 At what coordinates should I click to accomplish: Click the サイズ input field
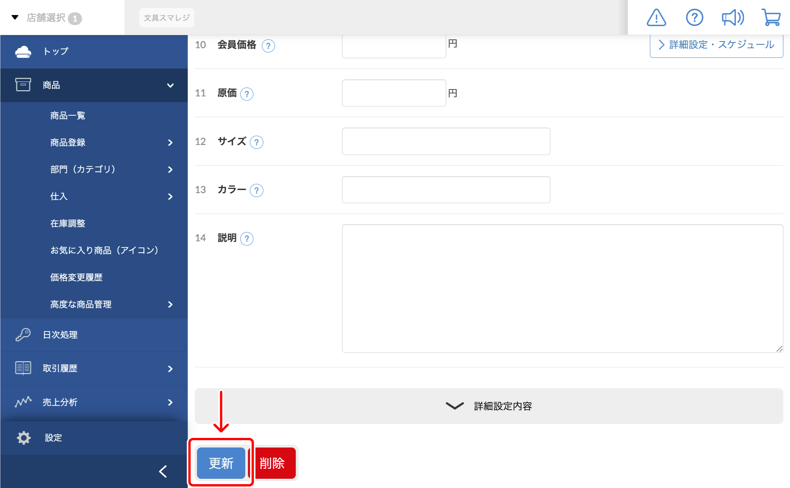(446, 141)
